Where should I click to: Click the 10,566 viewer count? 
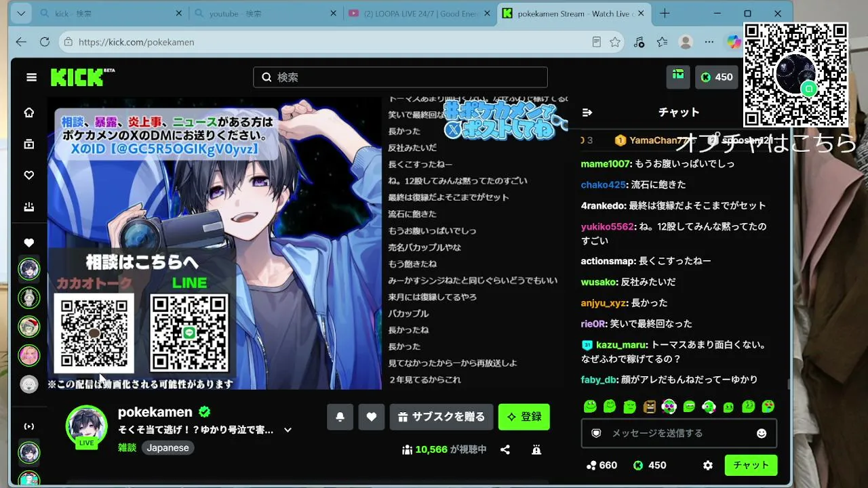coord(444,449)
